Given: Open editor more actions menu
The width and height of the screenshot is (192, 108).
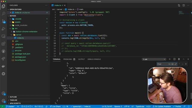Looking at the screenshot, I should point(188,5).
